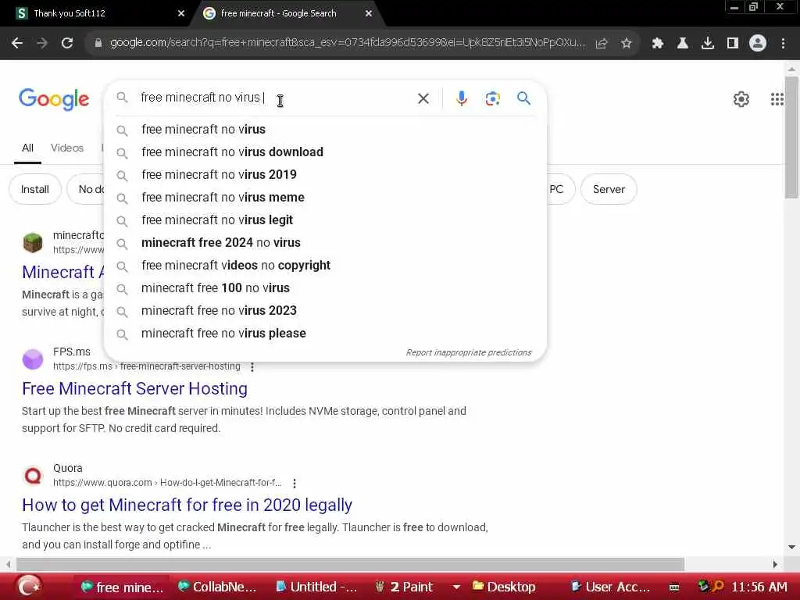
Task: Open the Google apps grid
Action: (777, 99)
